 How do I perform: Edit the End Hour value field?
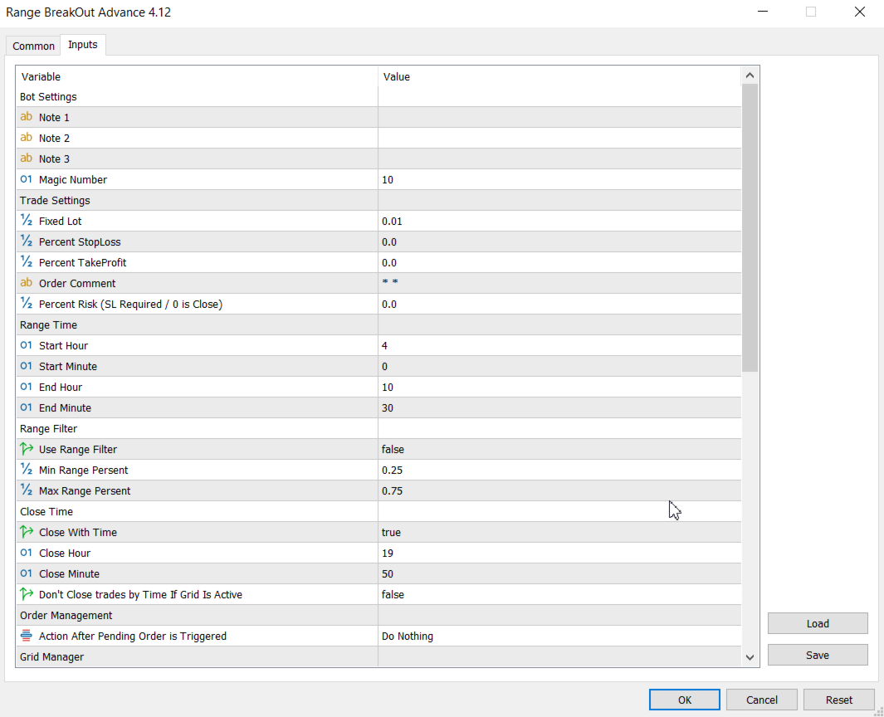559,387
